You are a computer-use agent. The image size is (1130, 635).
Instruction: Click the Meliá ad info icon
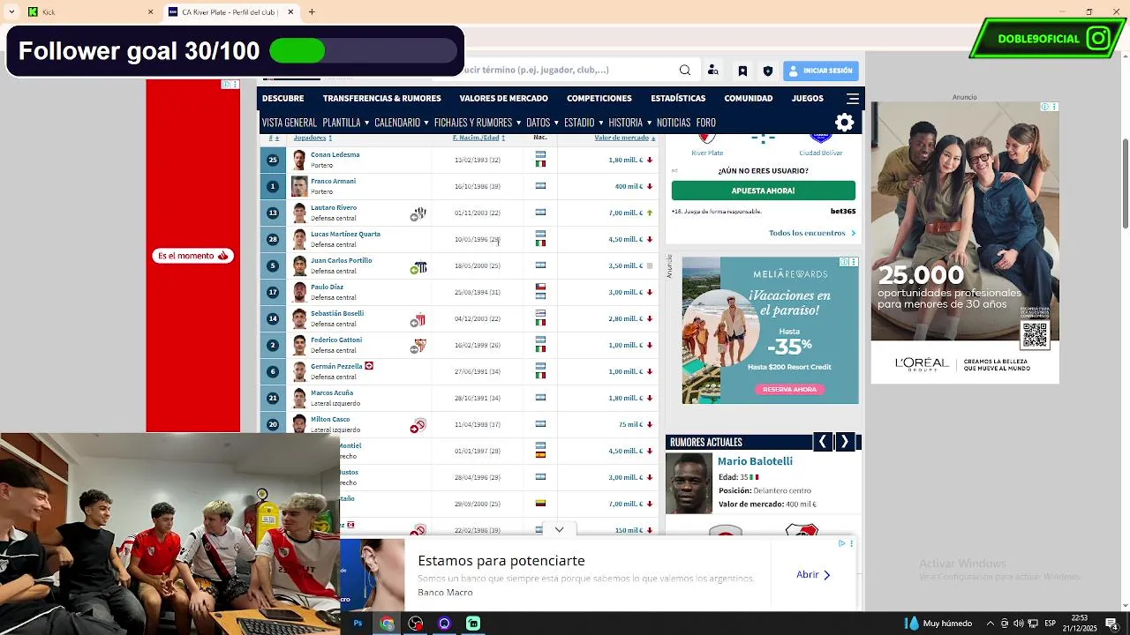(844, 262)
